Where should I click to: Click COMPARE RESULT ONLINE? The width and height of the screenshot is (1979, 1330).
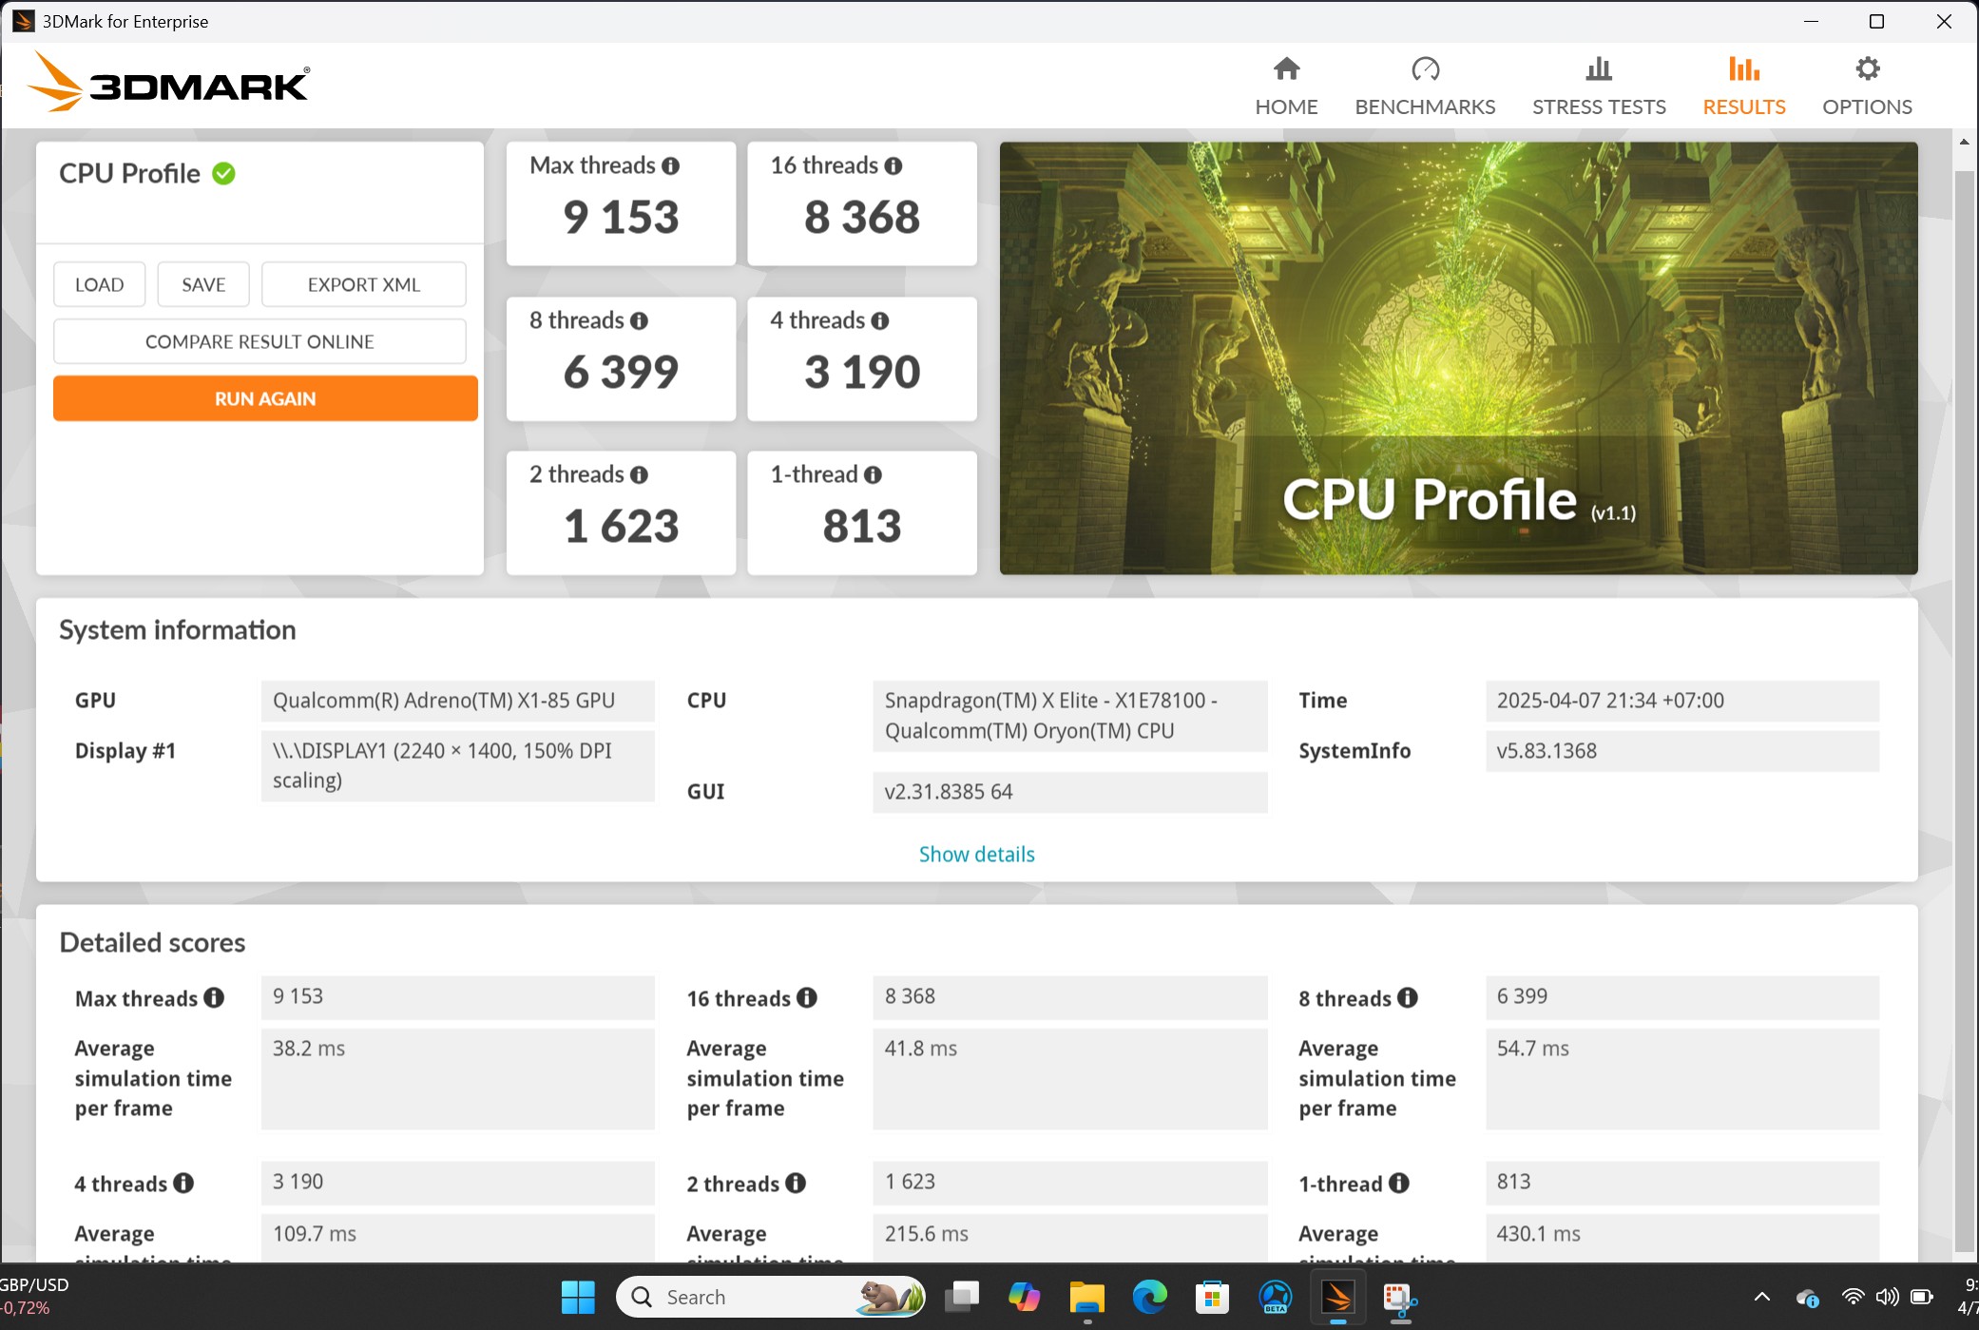coord(259,341)
